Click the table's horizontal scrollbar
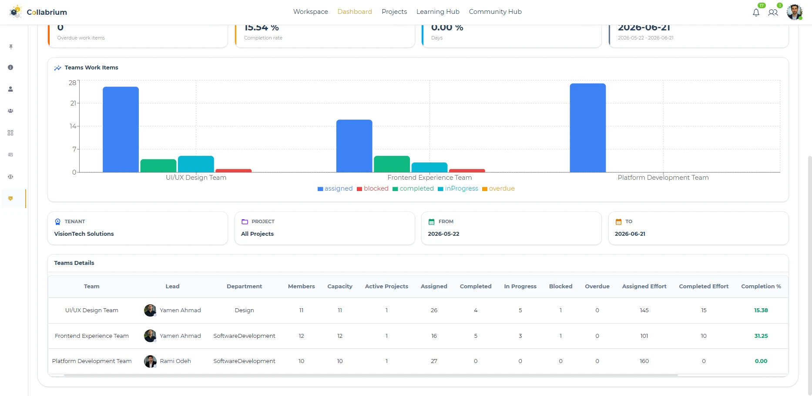 click(371, 375)
